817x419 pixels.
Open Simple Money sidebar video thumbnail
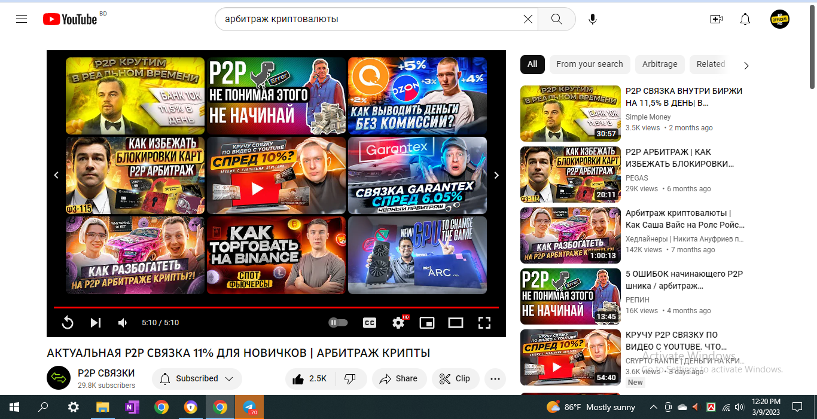click(571, 114)
